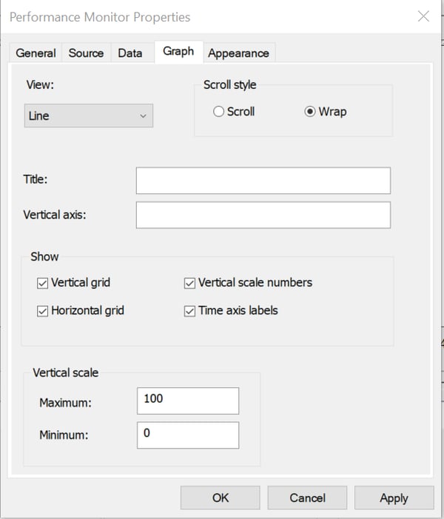The height and width of the screenshot is (519, 444).
Task: Toggle the Horizontal grid checkbox
Action: pos(43,311)
